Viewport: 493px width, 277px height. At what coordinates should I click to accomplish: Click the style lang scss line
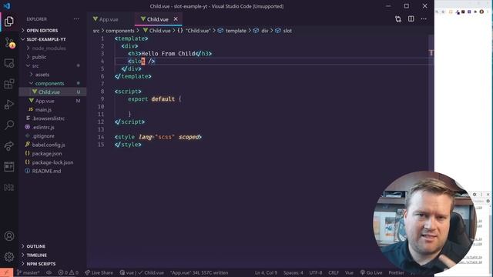[x=158, y=137]
